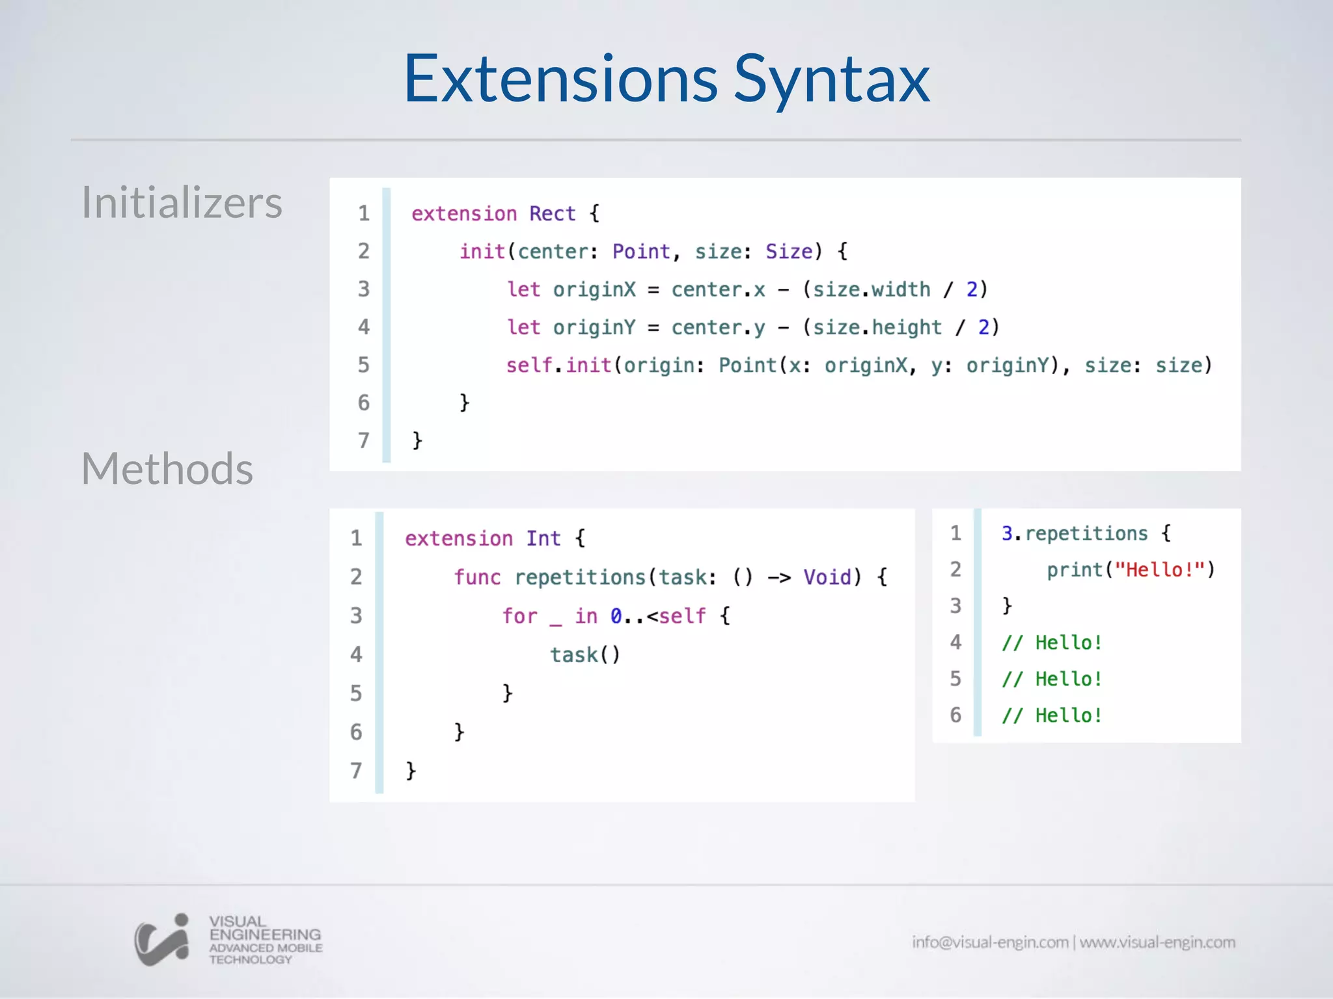Image resolution: width=1333 pixels, height=999 pixels.
Task: Click the info@visual-engin.com email address
Action: tap(989, 942)
